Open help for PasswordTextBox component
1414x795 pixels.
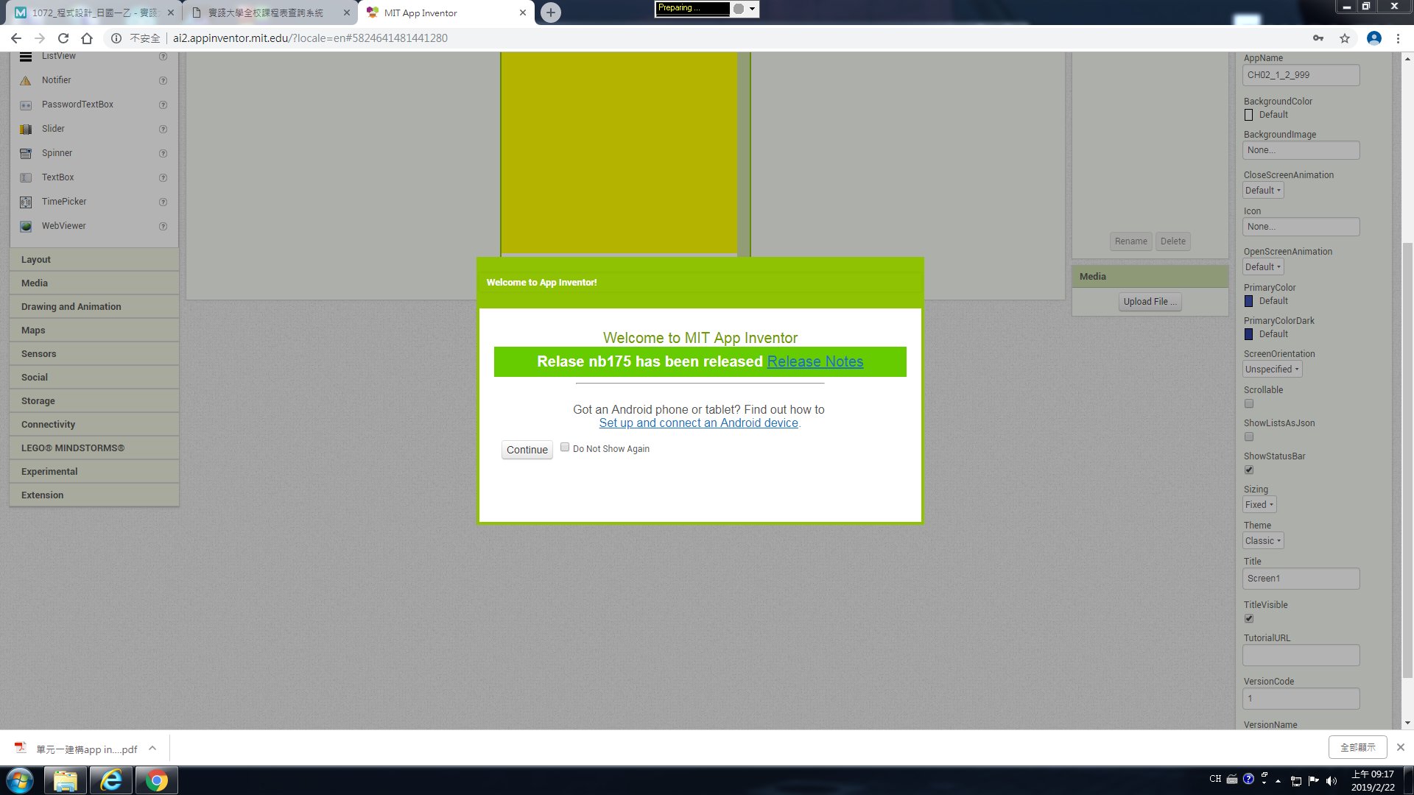[x=163, y=105]
